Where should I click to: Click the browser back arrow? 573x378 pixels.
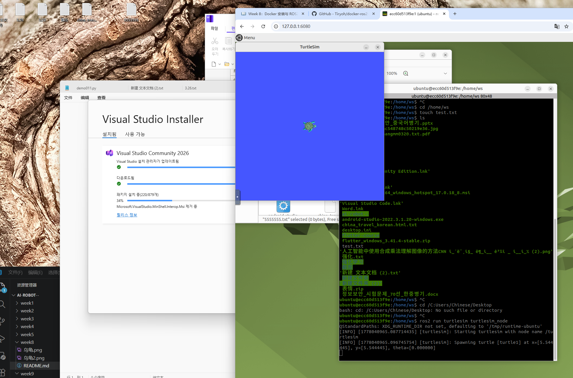coord(242,26)
